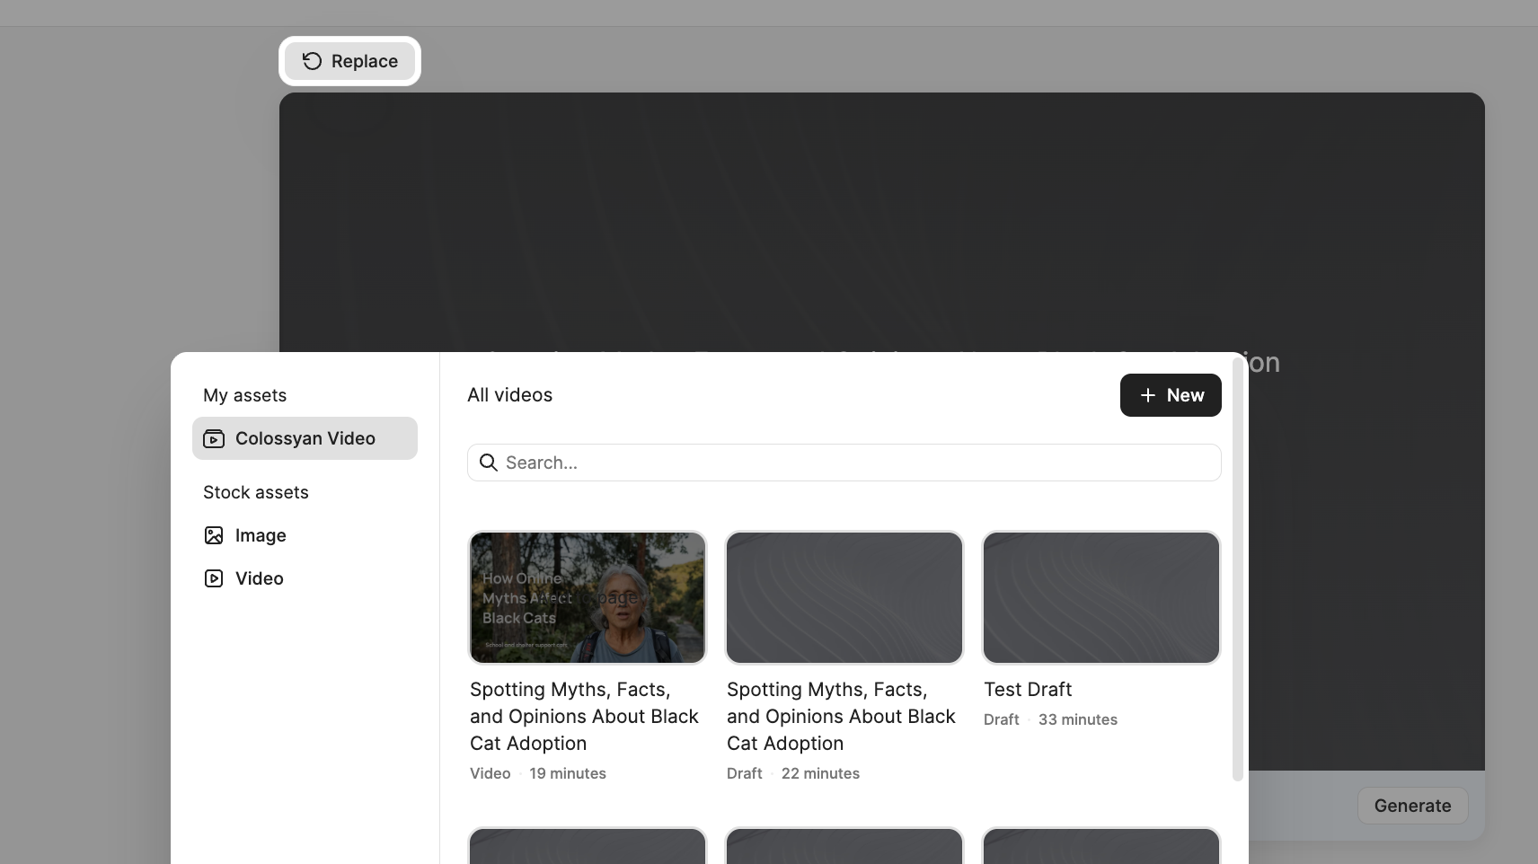Screen dimensions: 1538x864
Task: Click the Colossyan Video icon in sidebar
Action: 214,438
